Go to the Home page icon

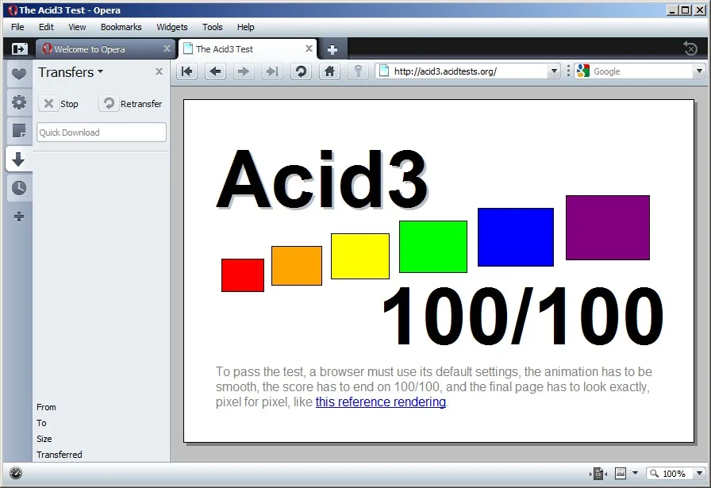click(329, 71)
